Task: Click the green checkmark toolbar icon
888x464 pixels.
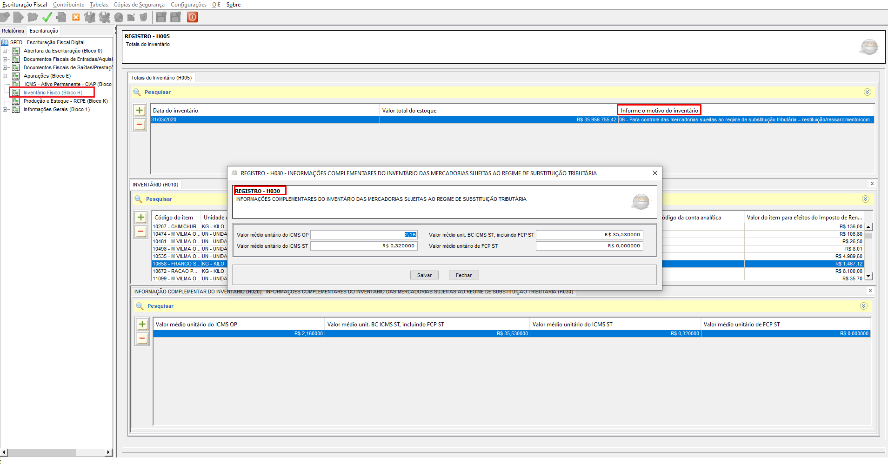Action: click(47, 17)
